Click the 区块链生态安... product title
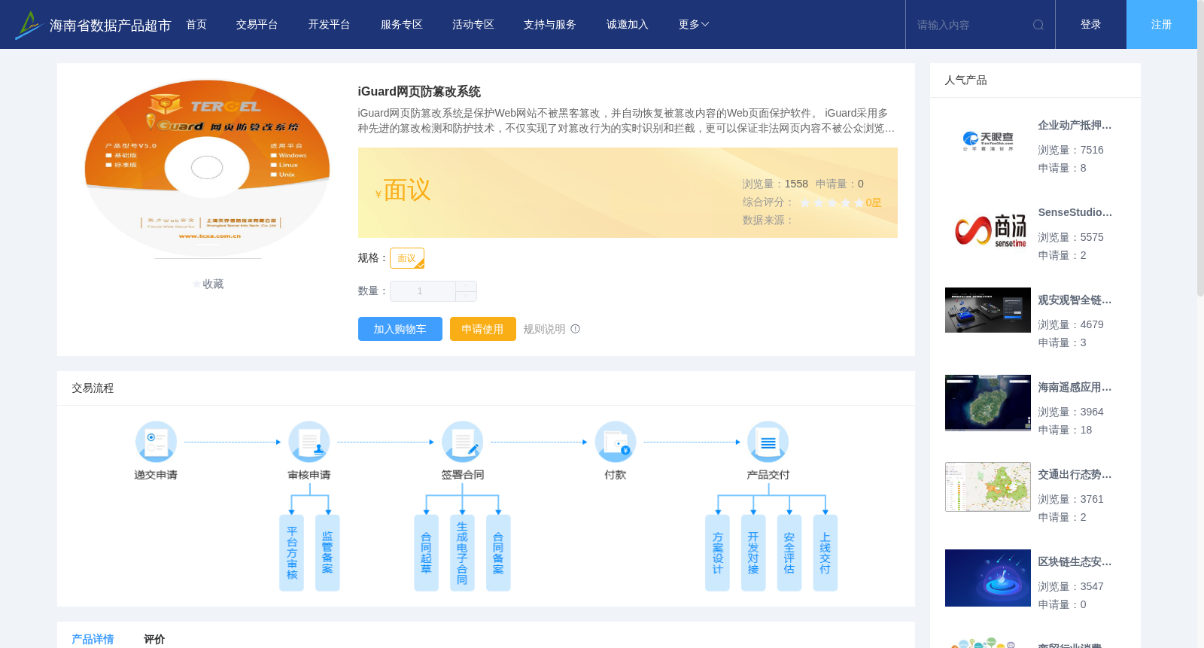This screenshot has width=1204, height=648. [x=1075, y=562]
